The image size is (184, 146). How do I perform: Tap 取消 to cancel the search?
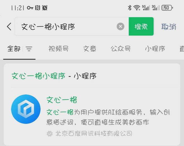point(169,27)
